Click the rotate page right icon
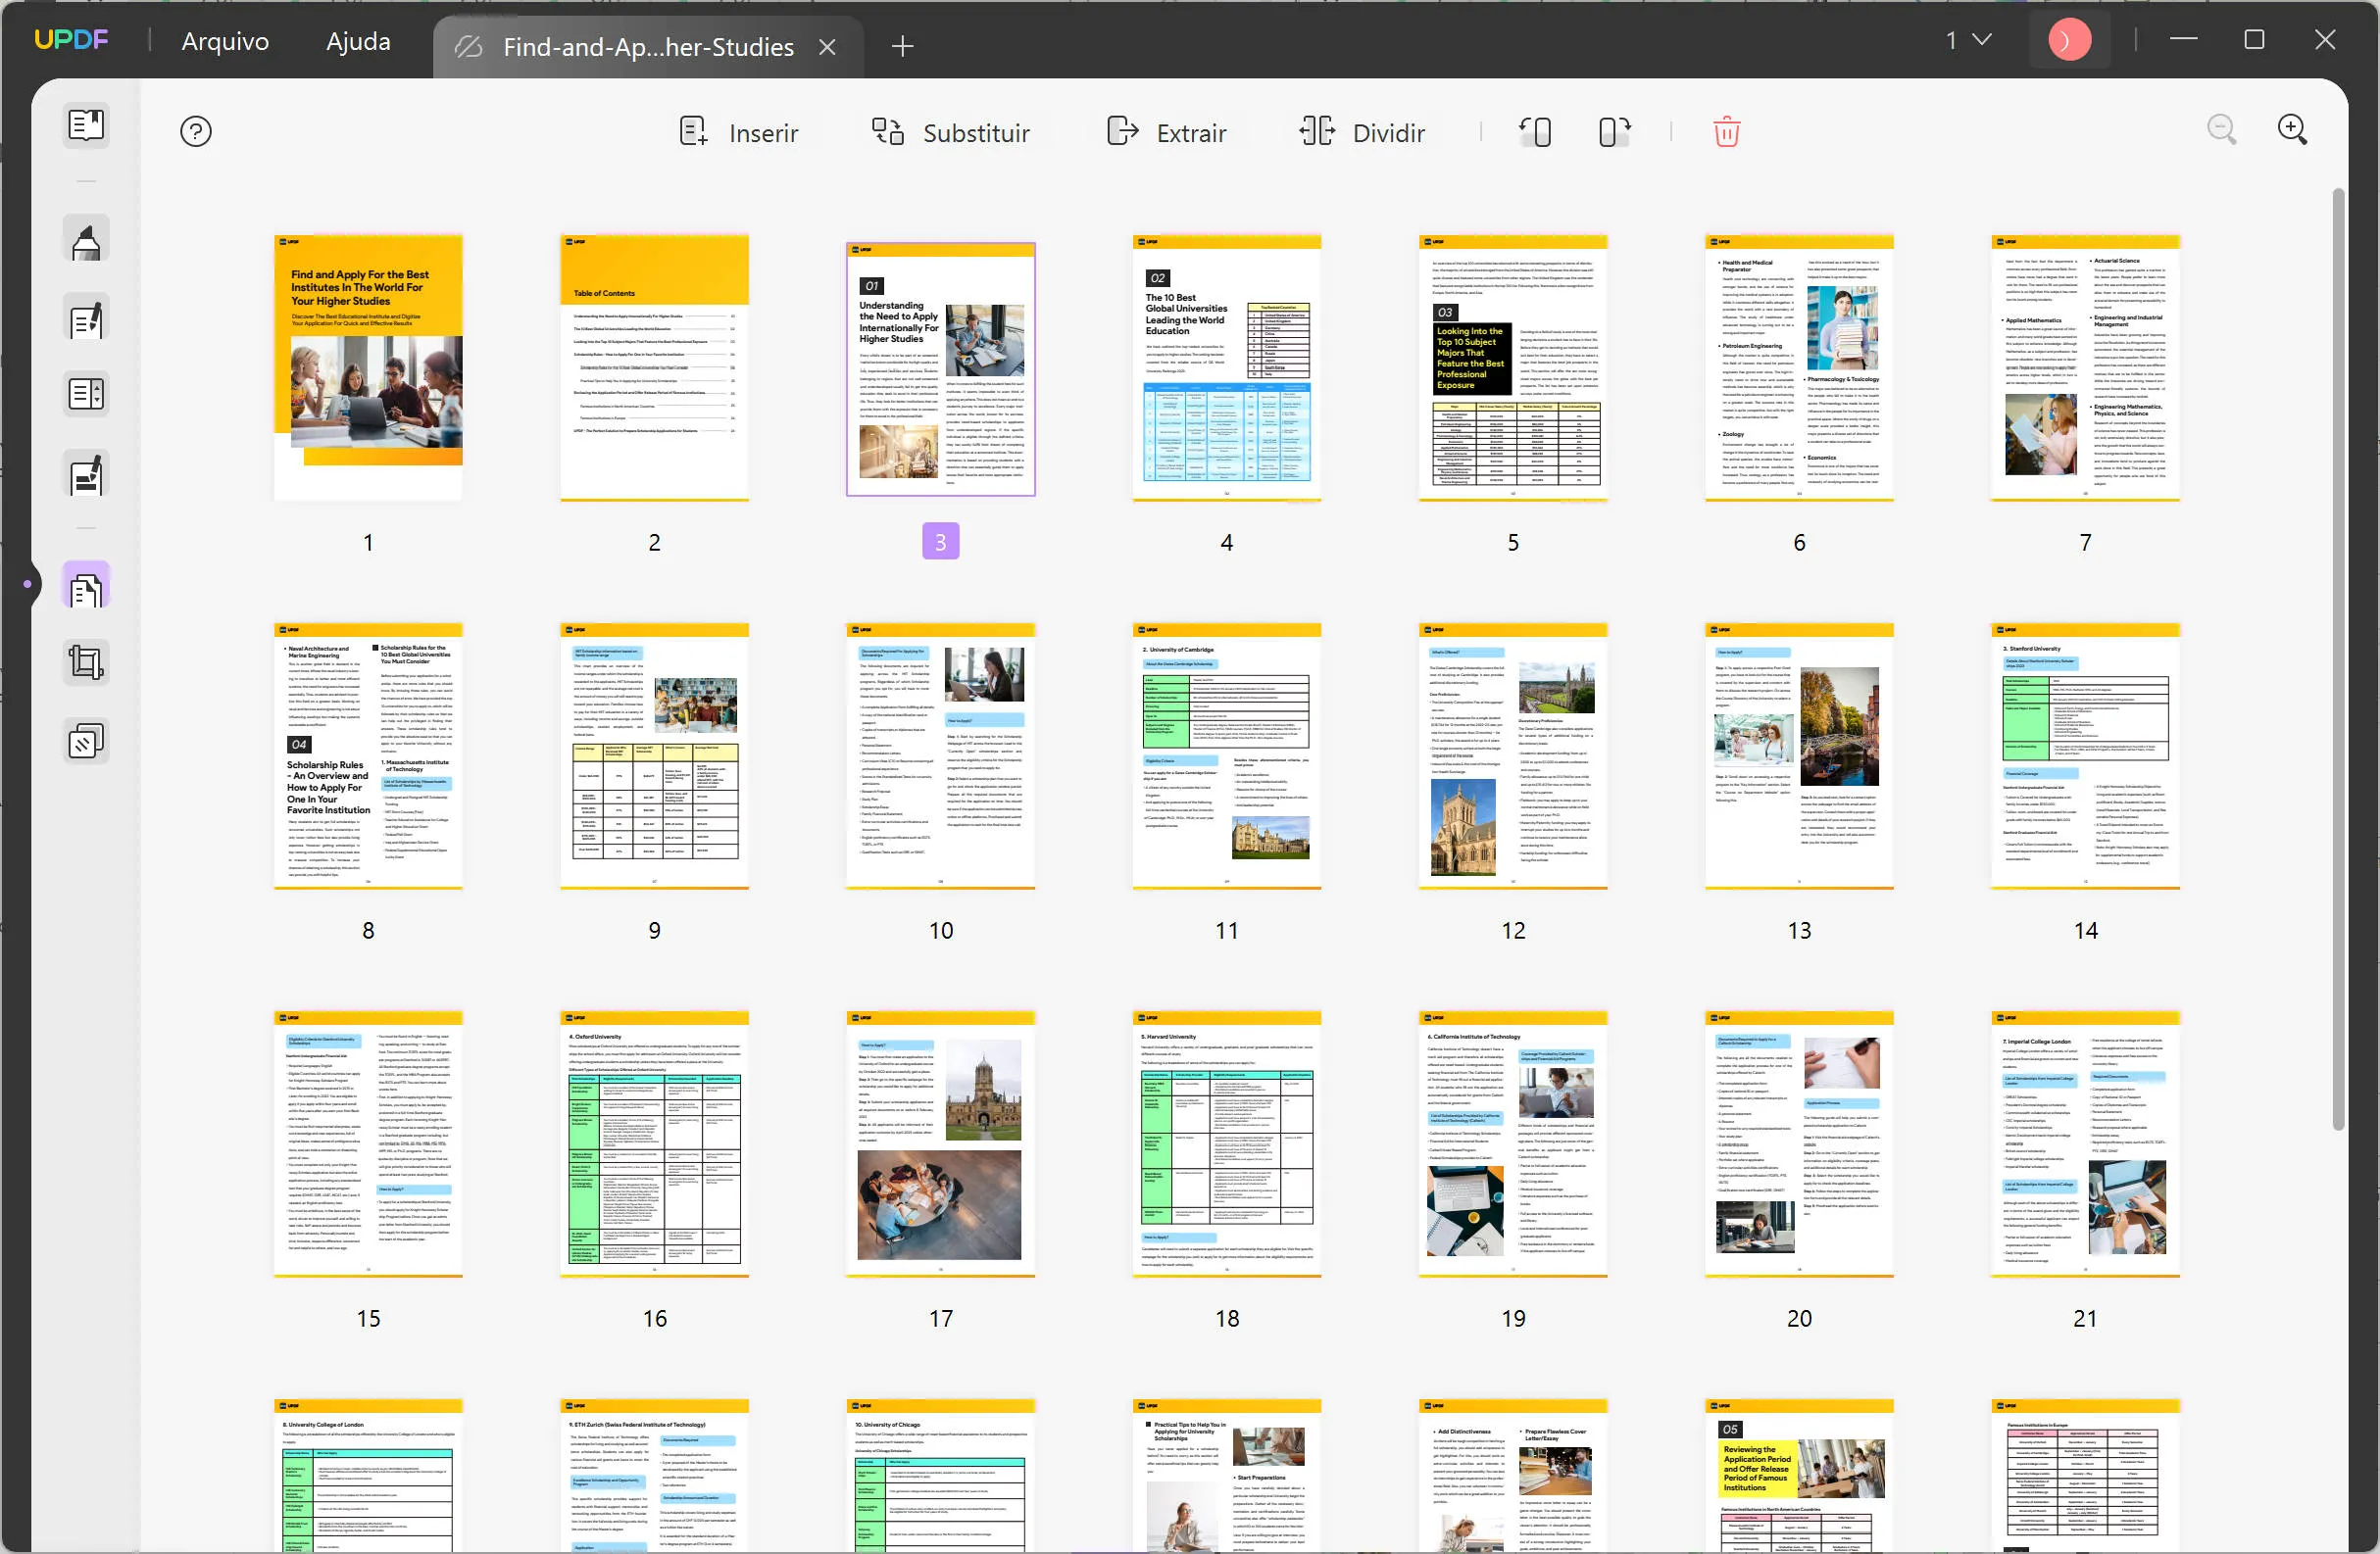 [1613, 130]
